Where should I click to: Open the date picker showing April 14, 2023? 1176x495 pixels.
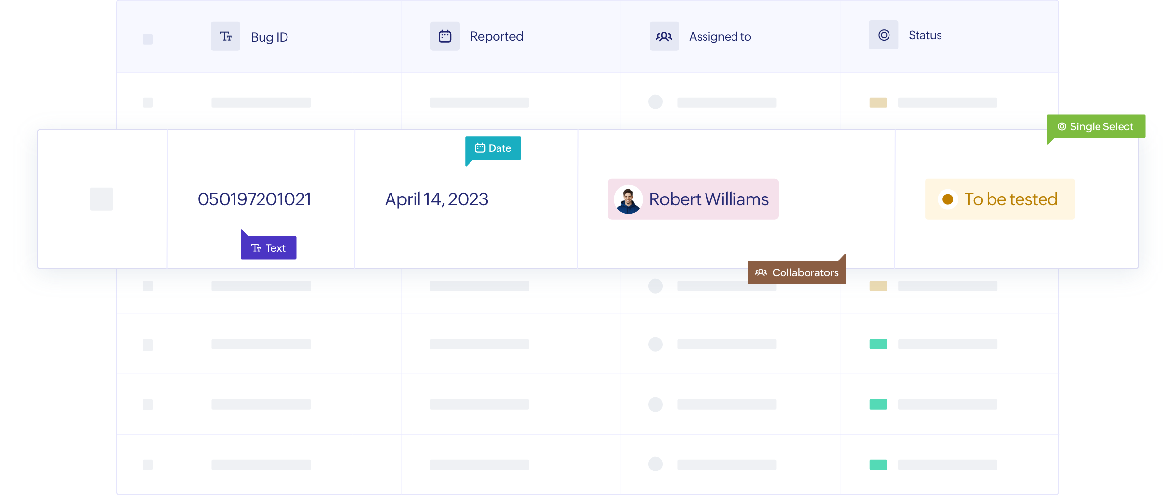point(436,199)
